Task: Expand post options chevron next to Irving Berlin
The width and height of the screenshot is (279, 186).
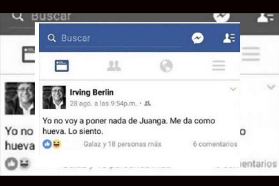Action: coord(233,89)
